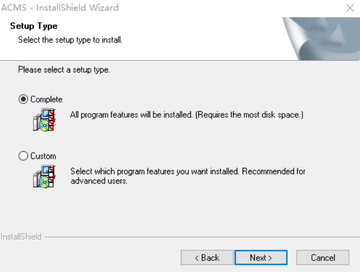This screenshot has height=272, width=360.
Task: Choose the Custom radio button
Action: click(23, 156)
